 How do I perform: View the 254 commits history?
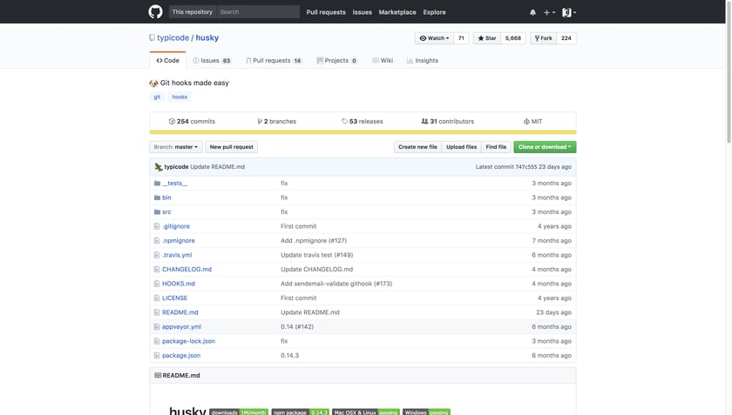point(192,121)
